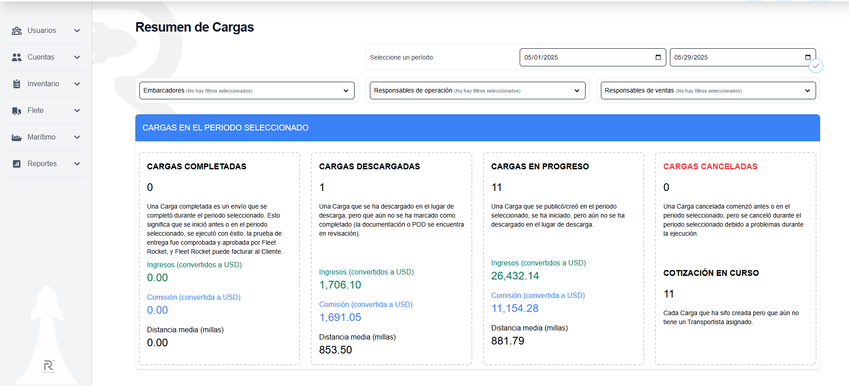Click the CARGAS EN PROGRESO card title

click(540, 167)
